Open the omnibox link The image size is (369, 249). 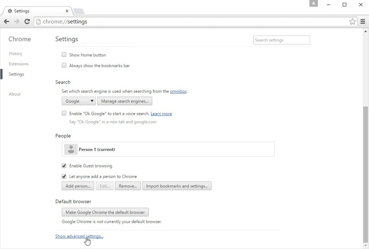pos(178,91)
